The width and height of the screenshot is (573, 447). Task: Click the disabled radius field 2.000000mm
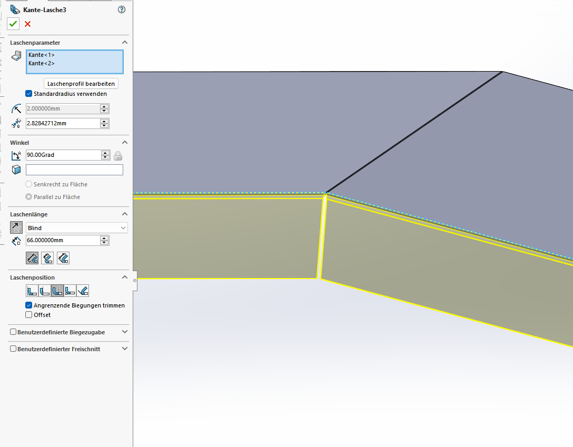point(63,108)
